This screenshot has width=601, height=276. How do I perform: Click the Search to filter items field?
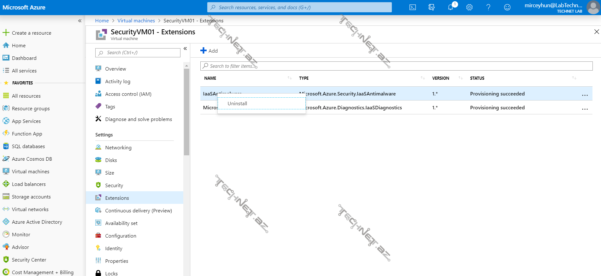(x=396, y=66)
